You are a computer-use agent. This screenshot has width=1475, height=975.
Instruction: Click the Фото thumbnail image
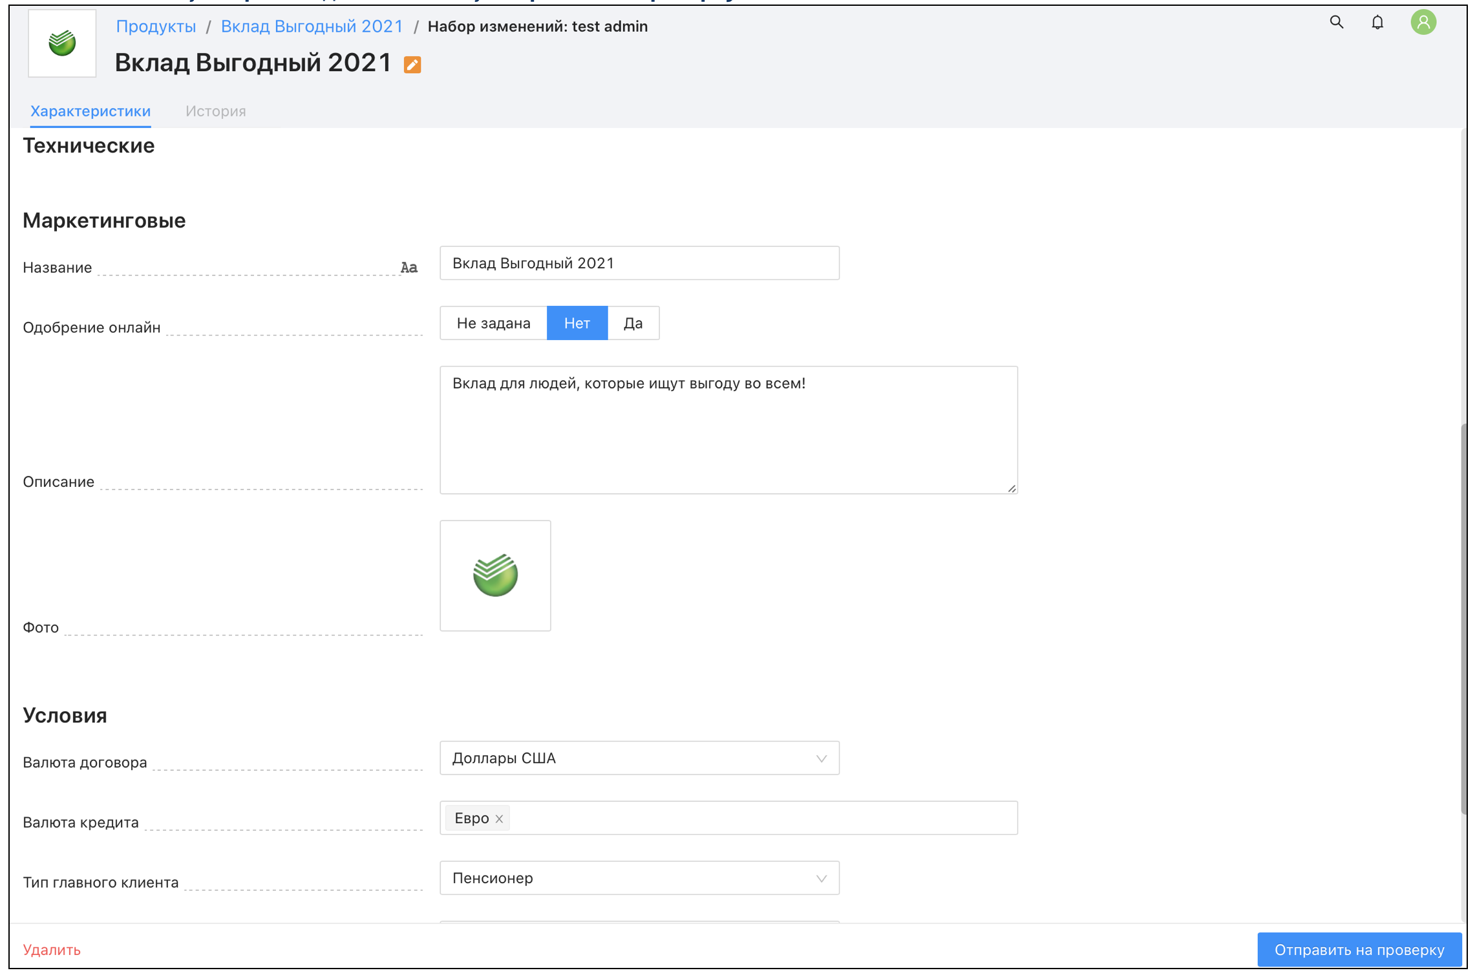coord(495,575)
